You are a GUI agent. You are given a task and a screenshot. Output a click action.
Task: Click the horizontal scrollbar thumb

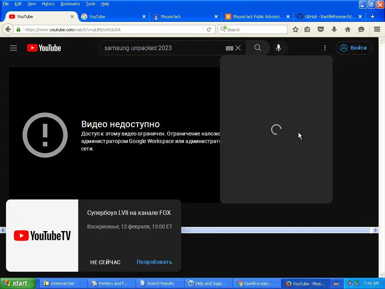[x=275, y=230]
